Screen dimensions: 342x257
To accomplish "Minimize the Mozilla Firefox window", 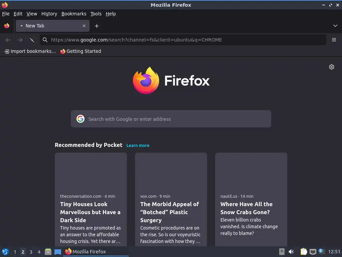I will click(324, 5).
